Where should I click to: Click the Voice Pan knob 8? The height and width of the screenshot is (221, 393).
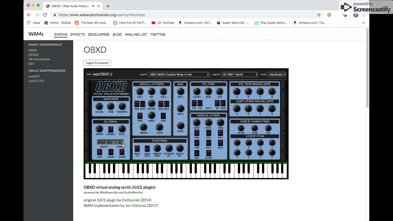[272, 153]
